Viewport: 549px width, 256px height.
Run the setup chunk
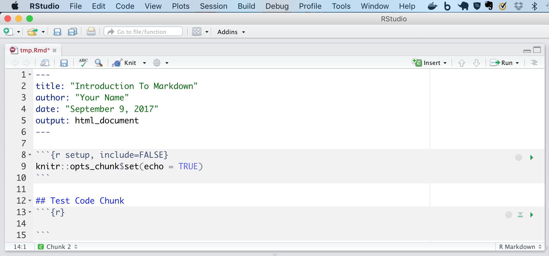531,157
